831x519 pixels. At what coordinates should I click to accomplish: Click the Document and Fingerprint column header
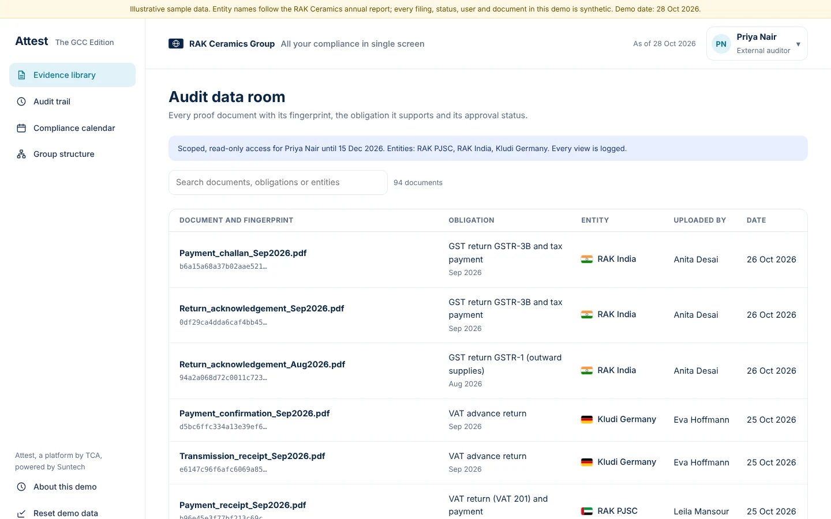point(237,220)
